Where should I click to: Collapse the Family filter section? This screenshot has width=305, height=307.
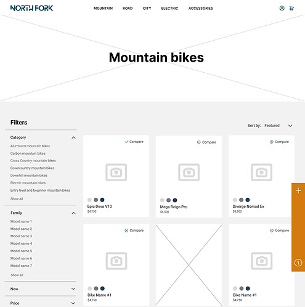point(73,213)
